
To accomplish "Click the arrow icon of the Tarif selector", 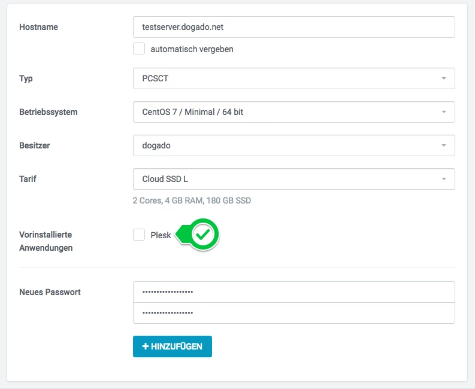I will pyautogui.click(x=443, y=179).
